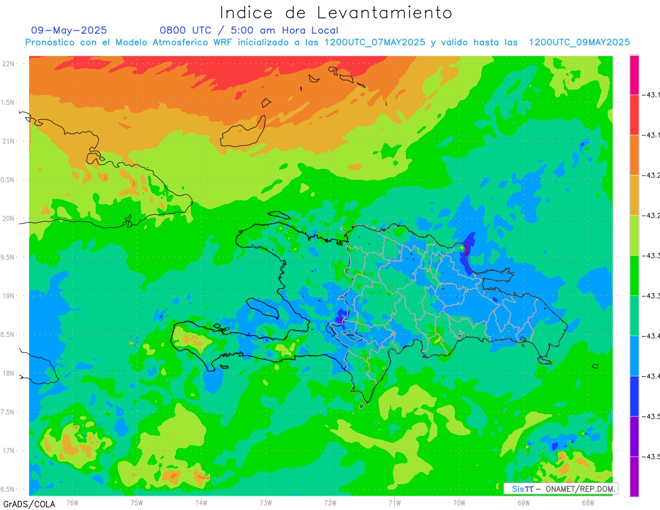Click the 68W longitude label

588,502
